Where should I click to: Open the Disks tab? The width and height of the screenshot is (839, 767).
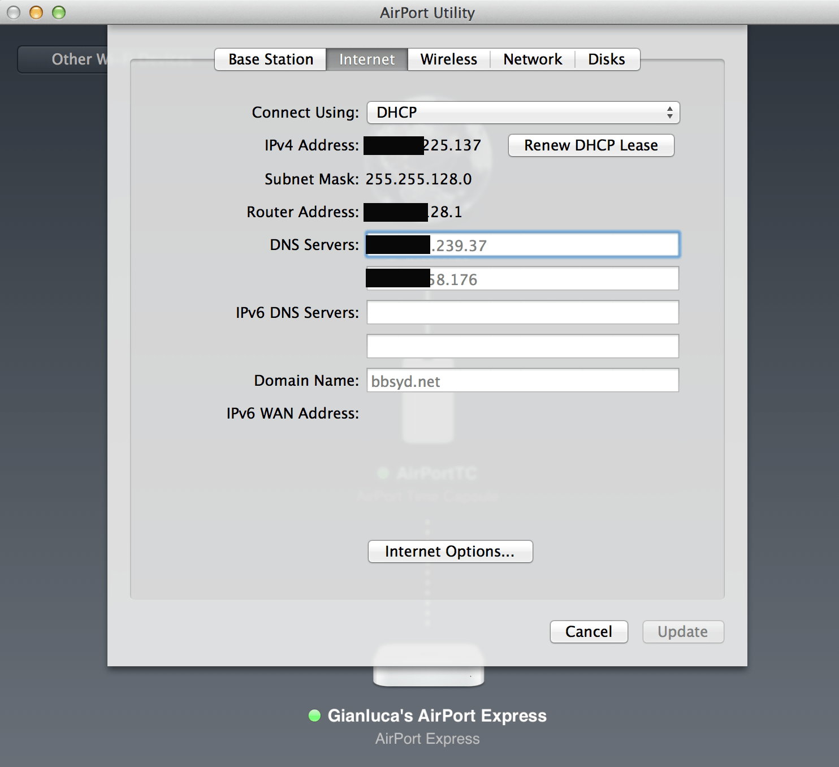tap(607, 59)
